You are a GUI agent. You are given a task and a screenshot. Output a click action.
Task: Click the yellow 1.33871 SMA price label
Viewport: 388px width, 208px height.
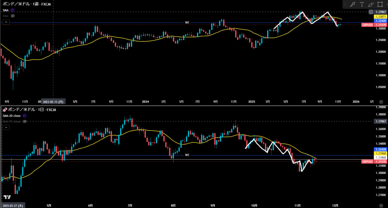(380, 17)
